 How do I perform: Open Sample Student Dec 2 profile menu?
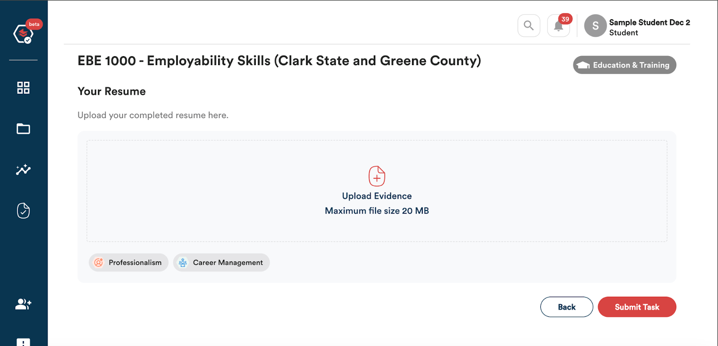(x=649, y=27)
